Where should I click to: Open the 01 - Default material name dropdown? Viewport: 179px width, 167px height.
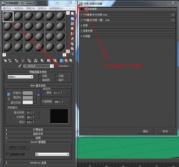52,66
